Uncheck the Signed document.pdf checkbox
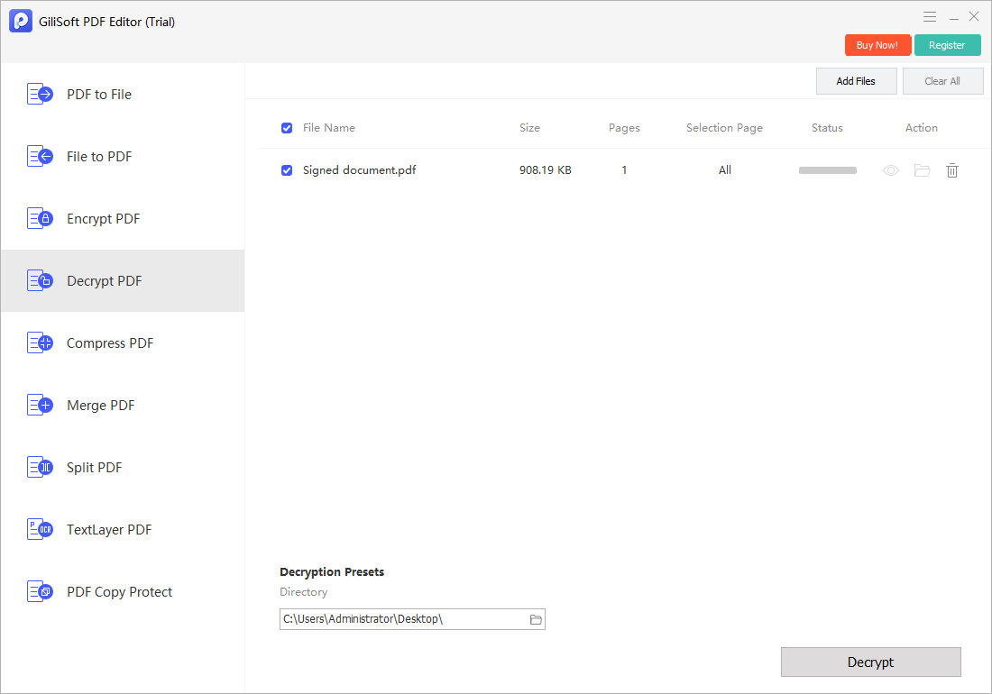The image size is (992, 694). tap(287, 170)
